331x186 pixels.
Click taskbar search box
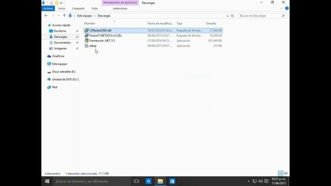click(92, 181)
